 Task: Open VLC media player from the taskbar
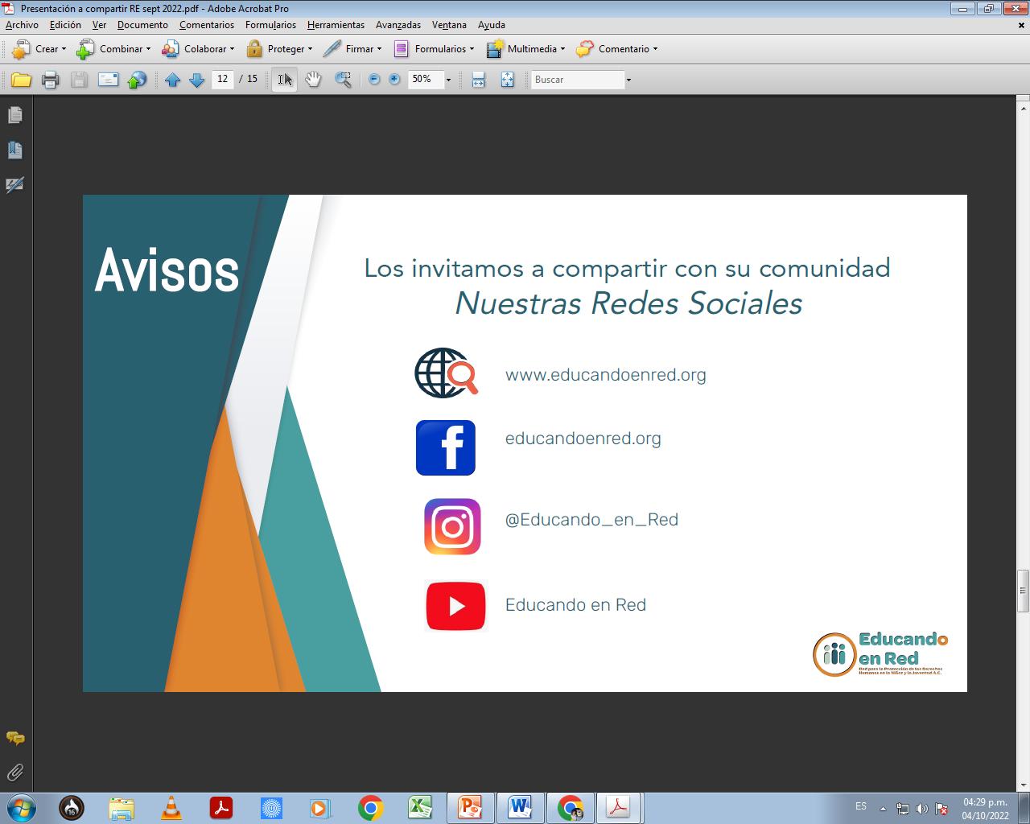pyautogui.click(x=171, y=807)
